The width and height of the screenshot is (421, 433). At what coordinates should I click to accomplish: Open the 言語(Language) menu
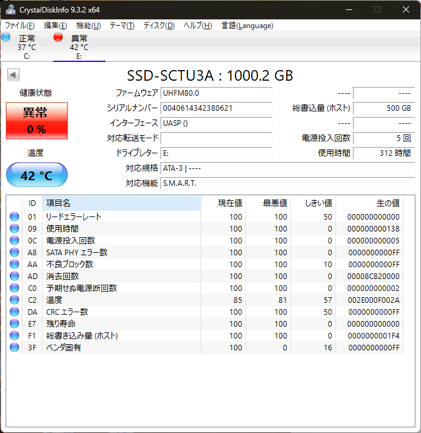[247, 26]
